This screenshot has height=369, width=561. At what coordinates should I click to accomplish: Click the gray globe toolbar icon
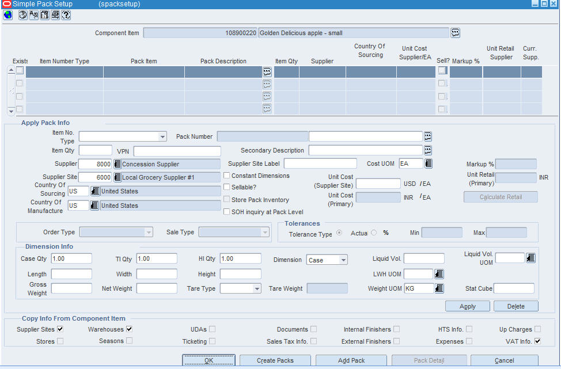point(23,15)
